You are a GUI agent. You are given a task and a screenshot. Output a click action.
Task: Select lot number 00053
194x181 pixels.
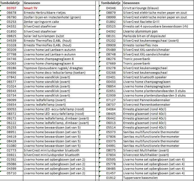coord(11,109)
